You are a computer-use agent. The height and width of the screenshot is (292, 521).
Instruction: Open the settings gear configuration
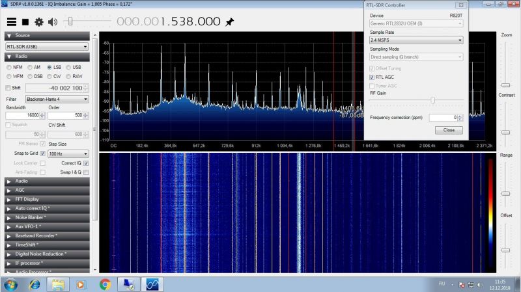pos(39,22)
